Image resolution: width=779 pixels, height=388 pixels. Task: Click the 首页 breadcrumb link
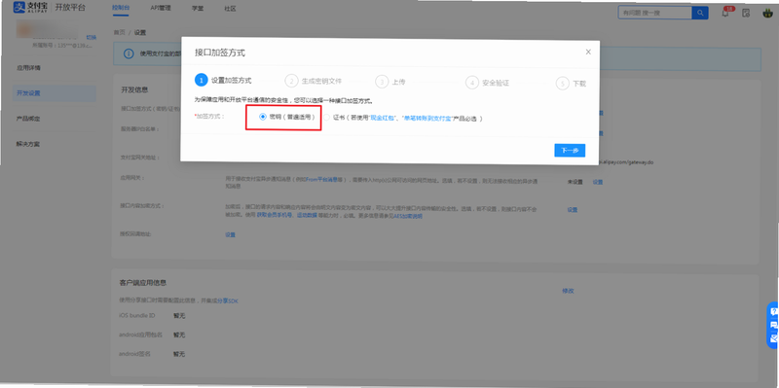(x=119, y=32)
